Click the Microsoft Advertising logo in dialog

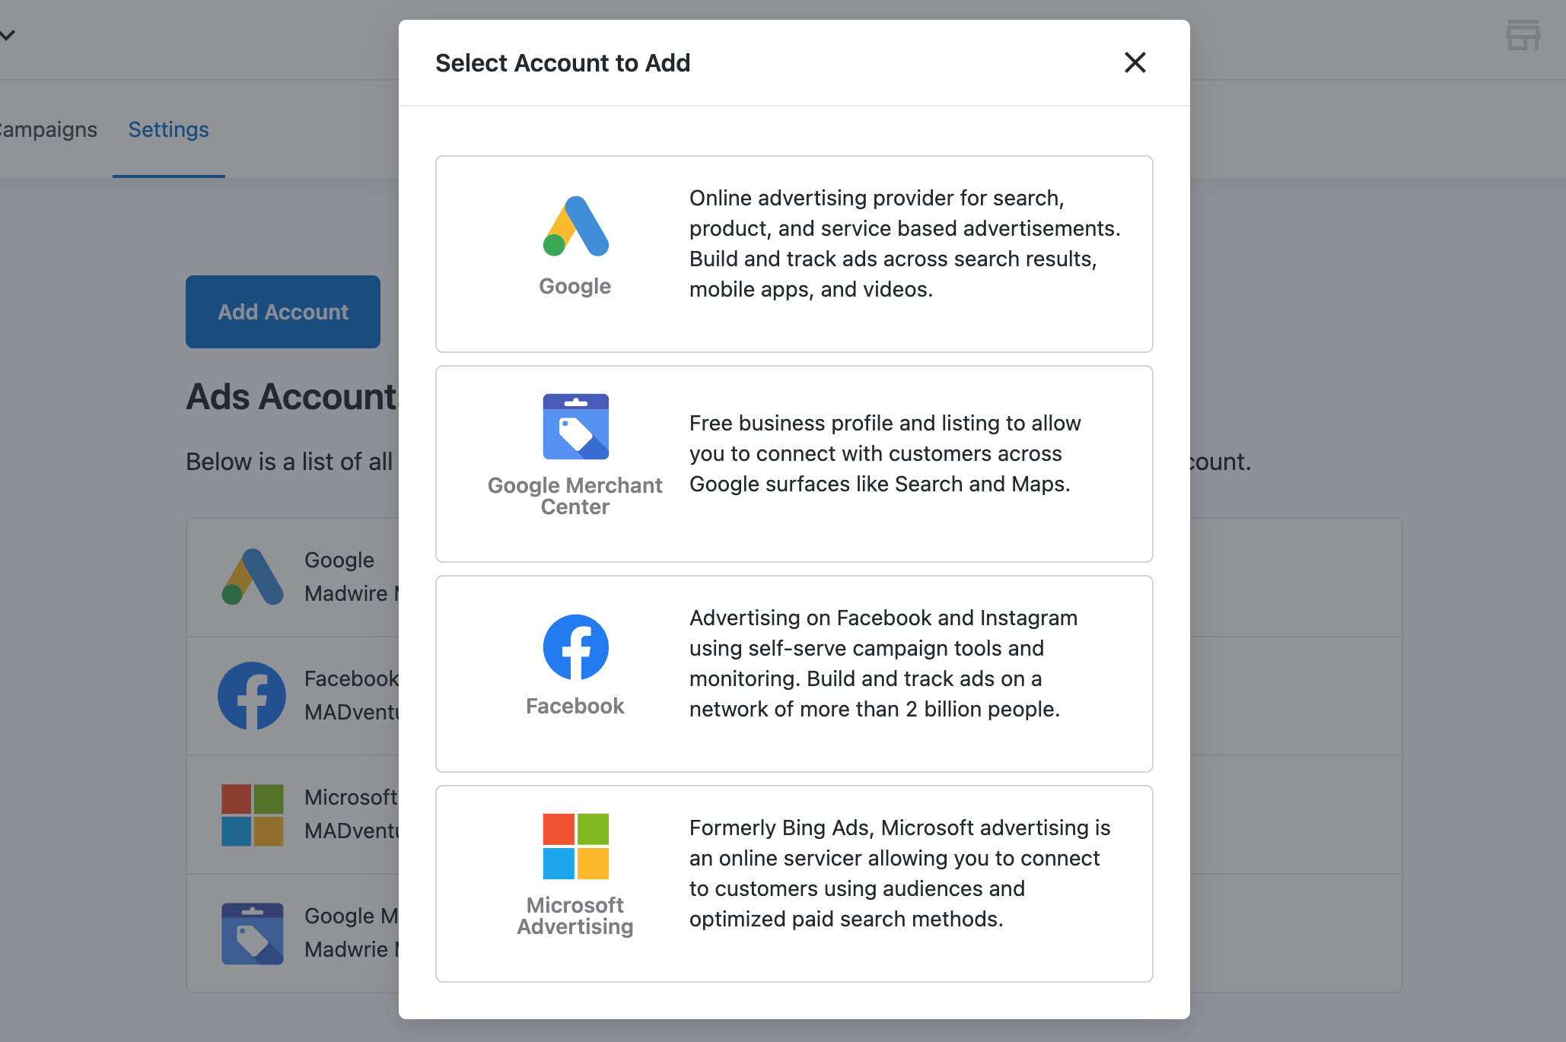(x=575, y=847)
